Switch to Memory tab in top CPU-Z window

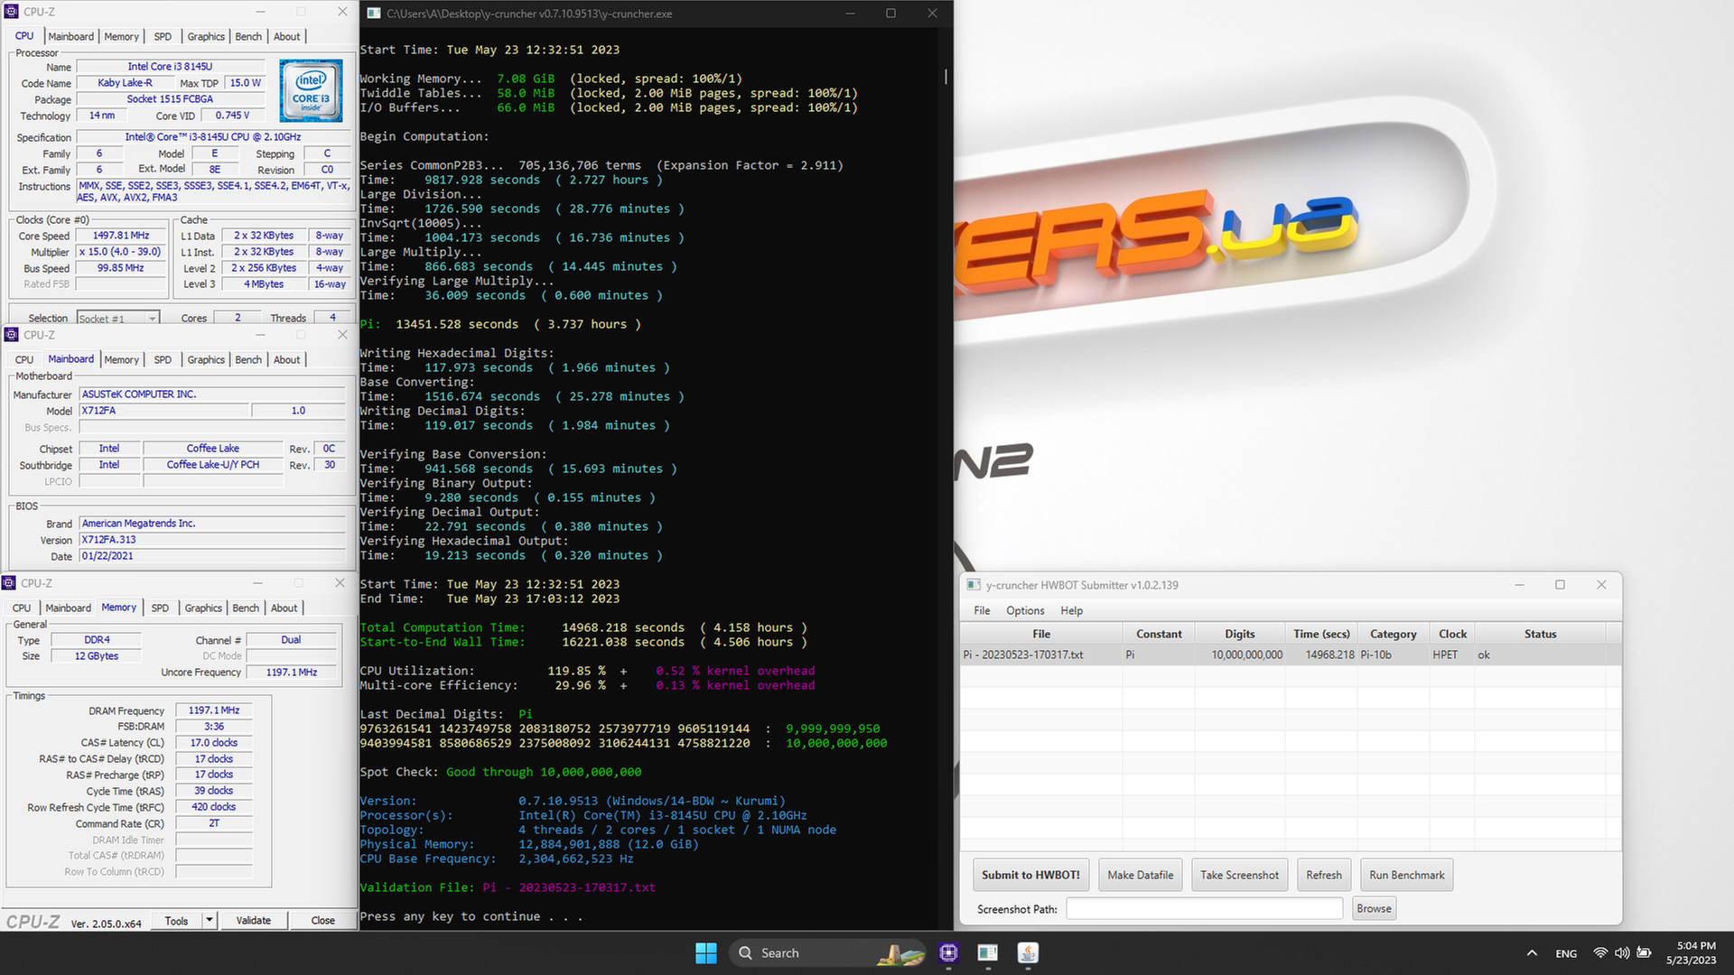[121, 36]
